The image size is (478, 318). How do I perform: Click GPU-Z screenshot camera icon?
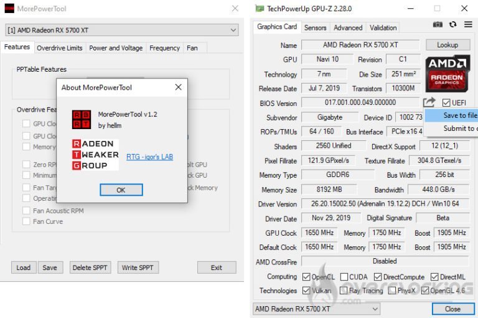pos(438,24)
